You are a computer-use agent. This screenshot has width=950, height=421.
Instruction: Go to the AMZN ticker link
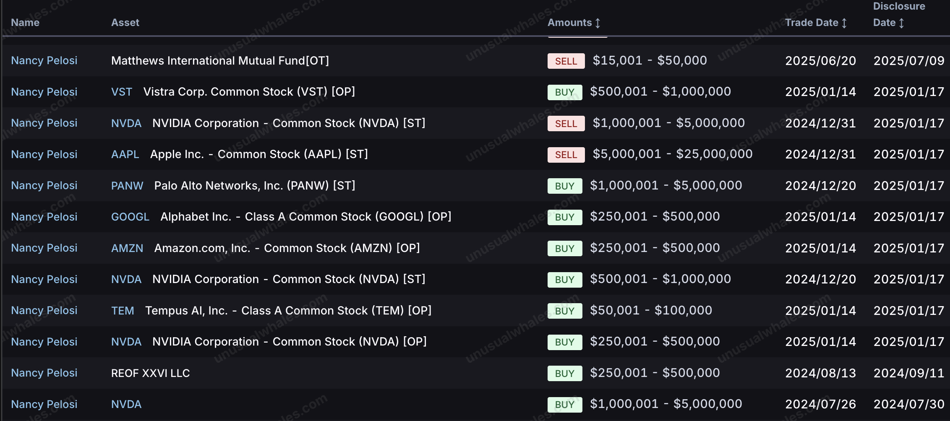pyautogui.click(x=127, y=248)
